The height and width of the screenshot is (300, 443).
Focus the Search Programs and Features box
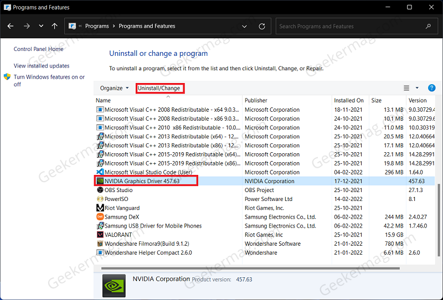click(357, 26)
